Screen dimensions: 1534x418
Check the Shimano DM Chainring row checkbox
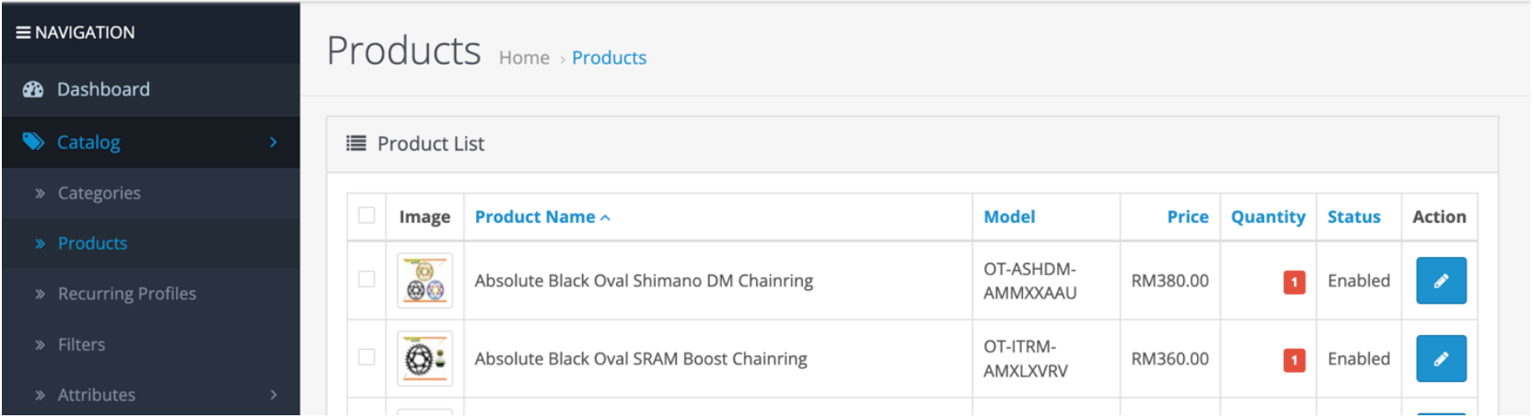point(366,279)
